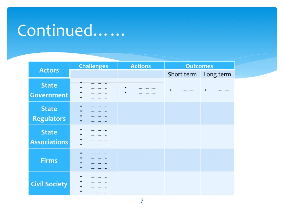Select the "State Associations" row label
Viewport: 284px width, 213px height.
pos(49,137)
